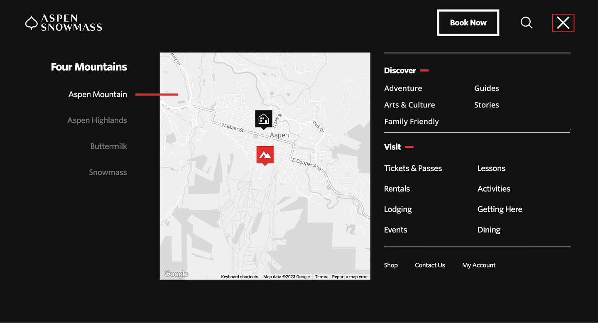Open the search magnifier icon
This screenshot has height=323, width=598.
click(x=527, y=22)
